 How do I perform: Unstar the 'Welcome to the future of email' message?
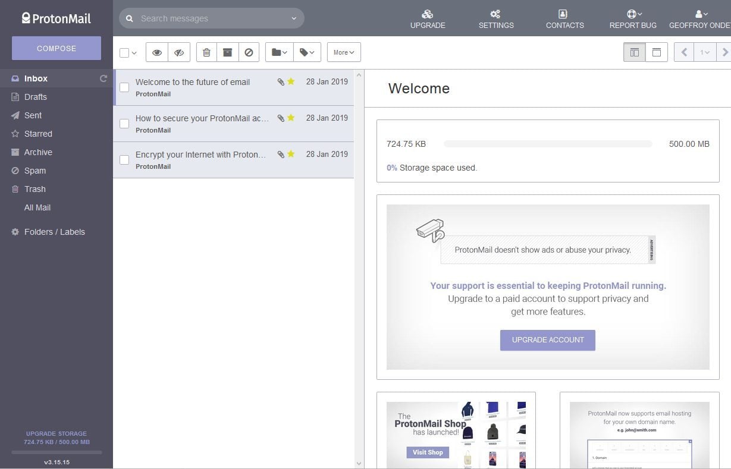(x=291, y=81)
